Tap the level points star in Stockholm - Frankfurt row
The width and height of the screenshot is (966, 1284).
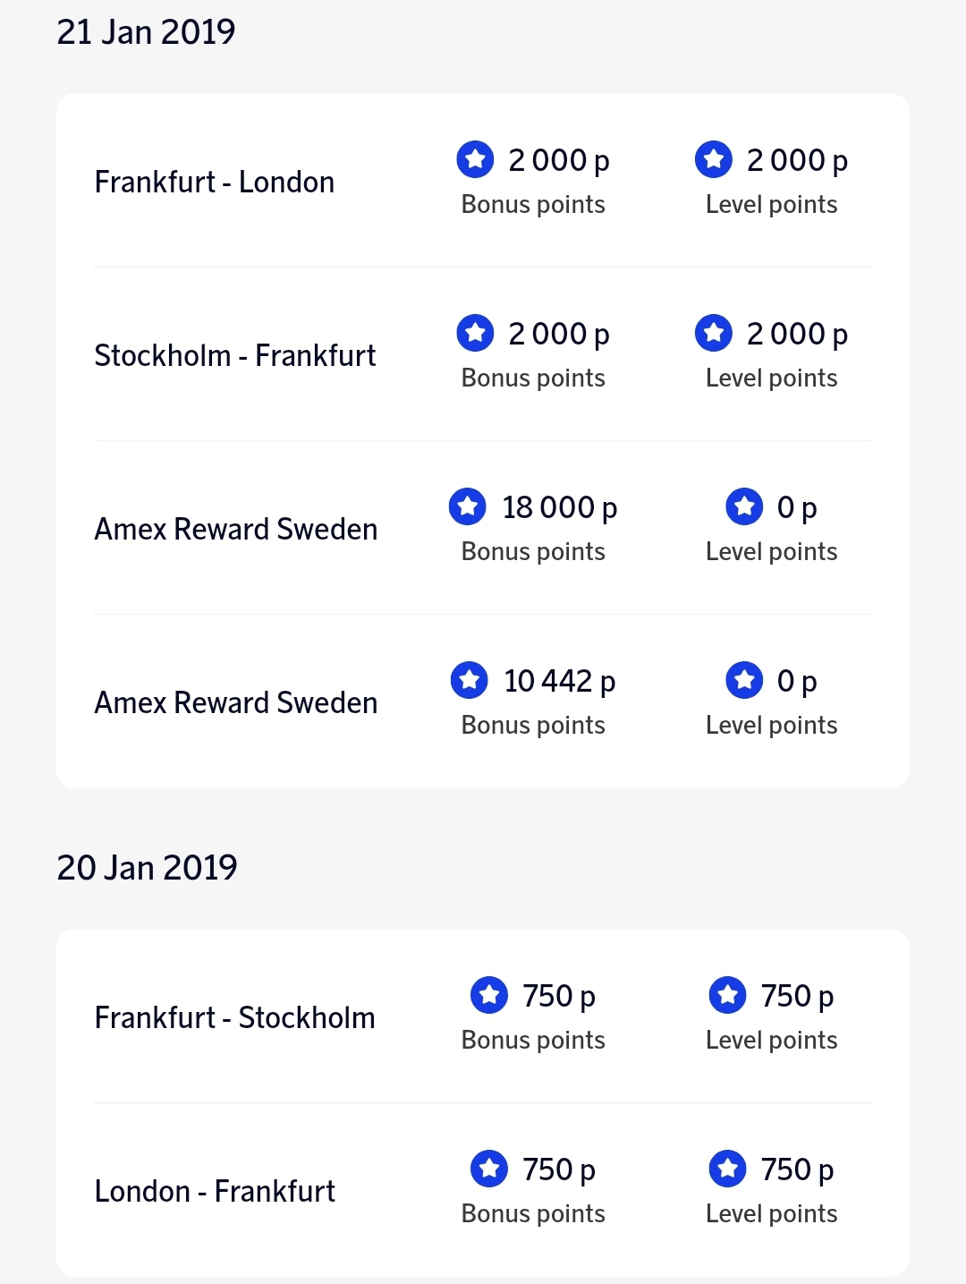[714, 334]
